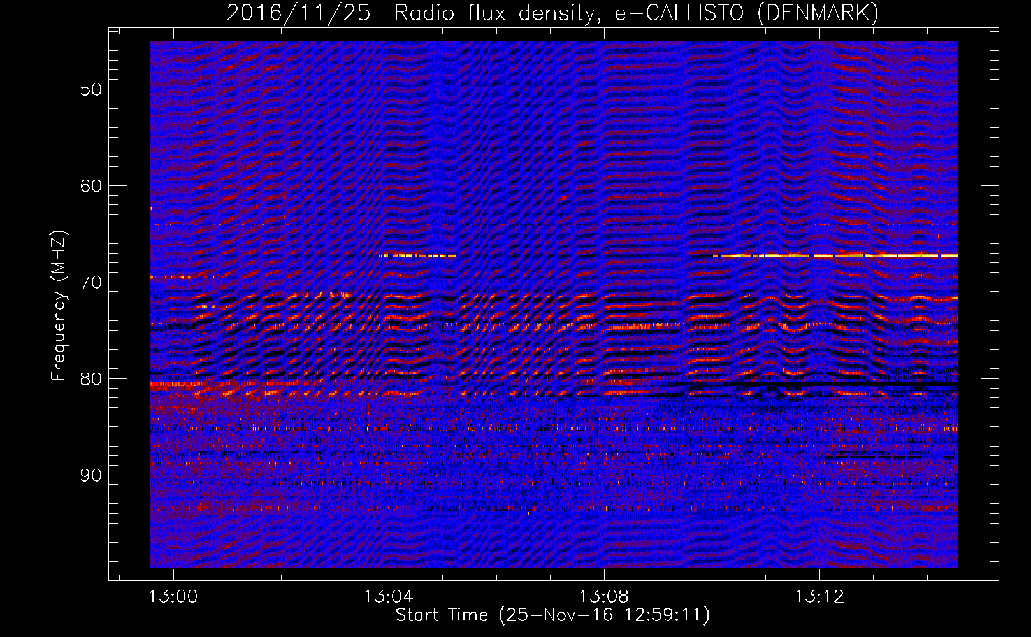Click the '50' frequency tick label
The height and width of the screenshot is (637, 1031).
[x=91, y=89]
